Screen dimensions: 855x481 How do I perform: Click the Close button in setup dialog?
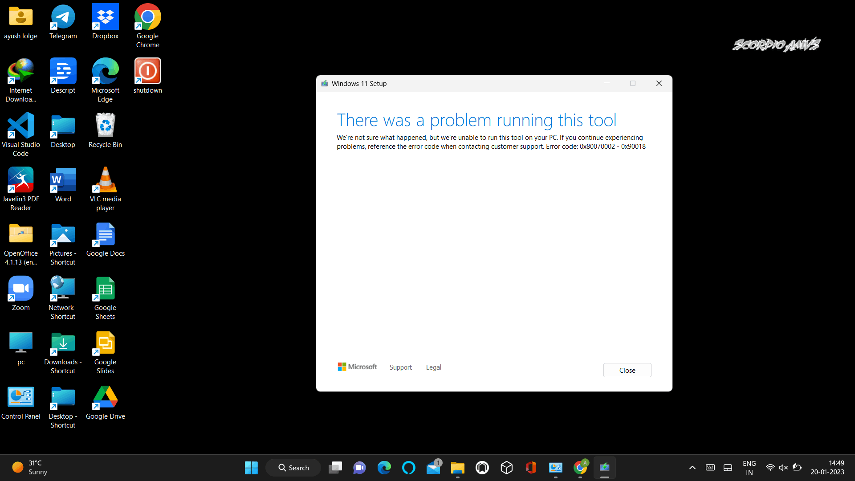[627, 370]
